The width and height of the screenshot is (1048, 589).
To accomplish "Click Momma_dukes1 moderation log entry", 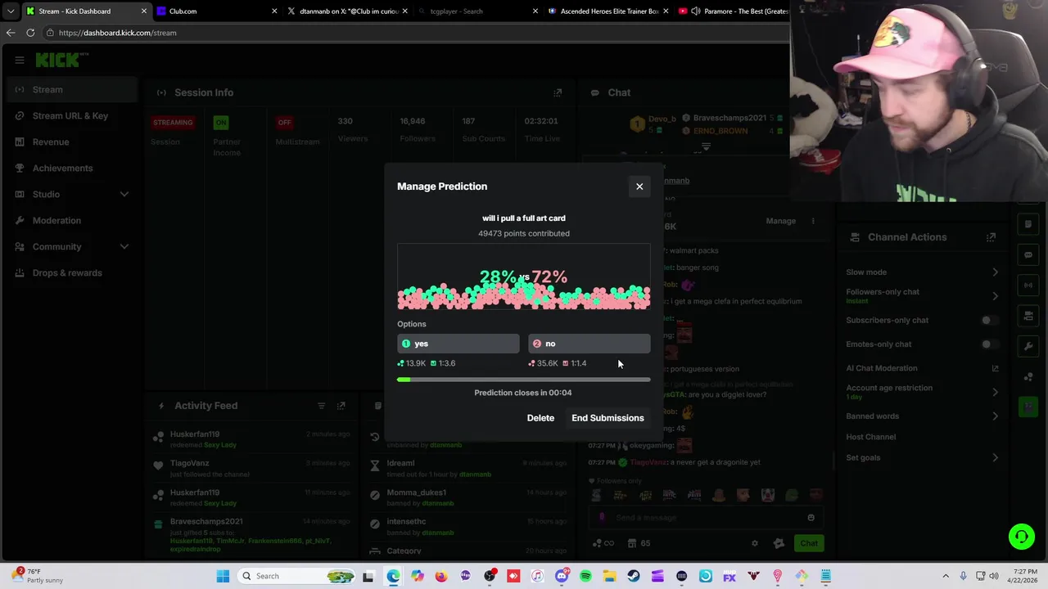I will pyautogui.click(x=469, y=497).
